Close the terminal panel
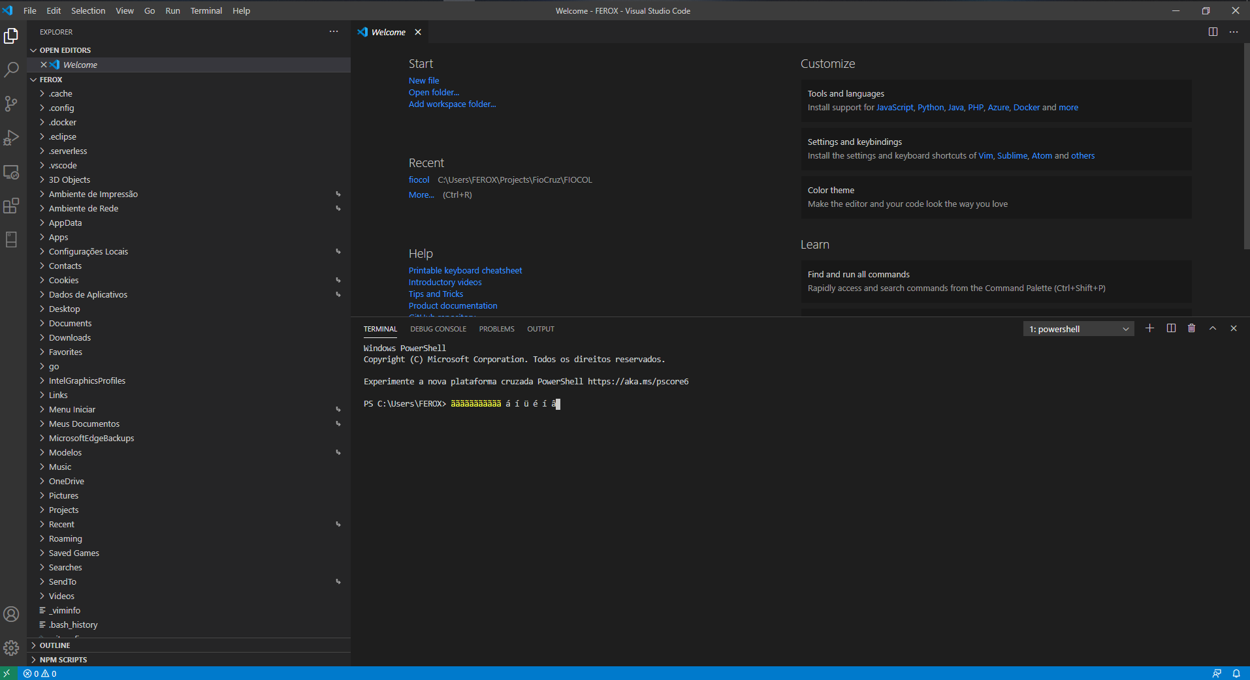Screen dimensions: 1250x680 [x=1234, y=328]
